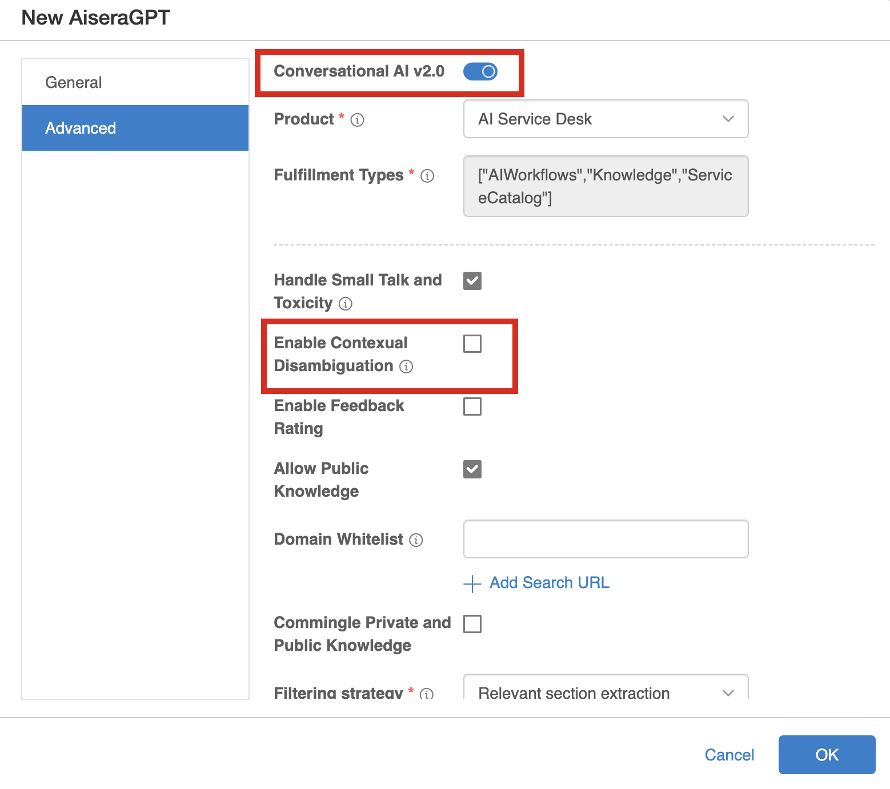Click the Product dropdown chevron arrow

(728, 119)
